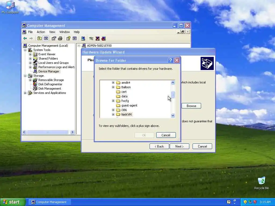Screen dimensions: 275x206
Task: Expand the amd64 folder
Action: tap(113, 83)
